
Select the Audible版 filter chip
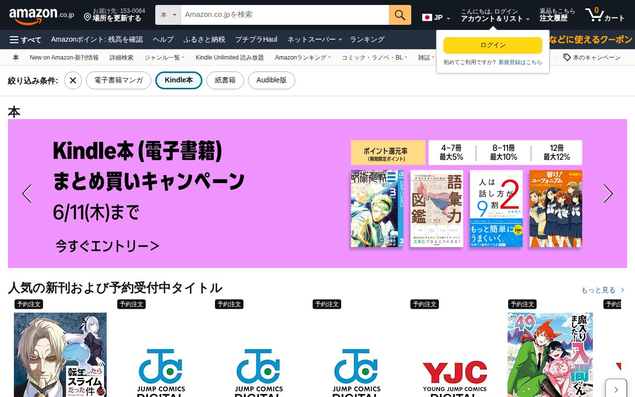pos(271,80)
